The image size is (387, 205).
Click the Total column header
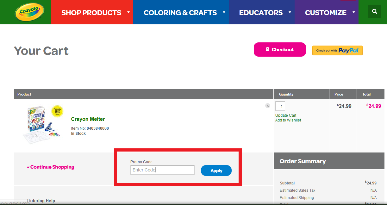366,94
